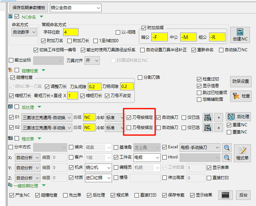
Task: Check the 覆盖NC checkbox
Action: click(x=229, y=132)
